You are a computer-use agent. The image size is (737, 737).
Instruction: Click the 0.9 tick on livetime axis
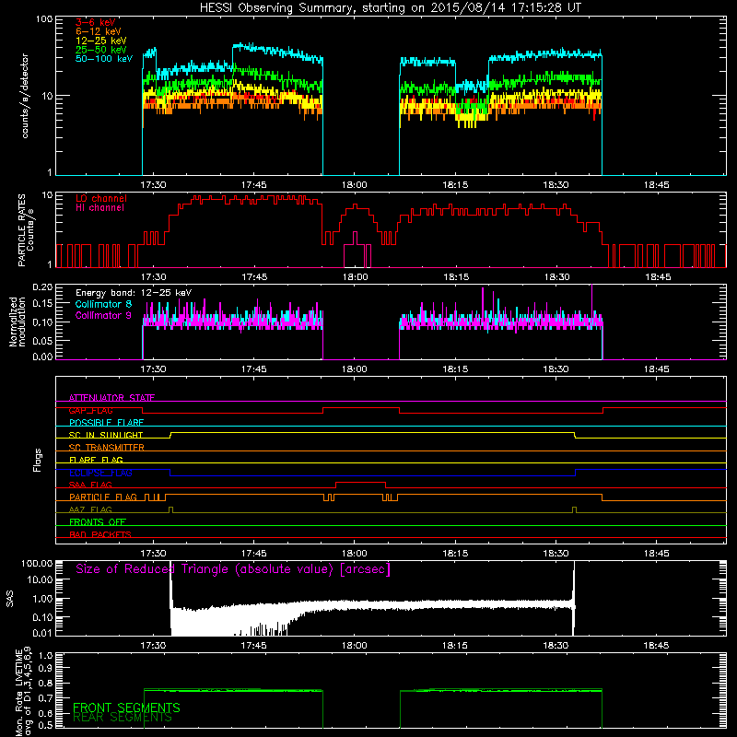(45, 668)
